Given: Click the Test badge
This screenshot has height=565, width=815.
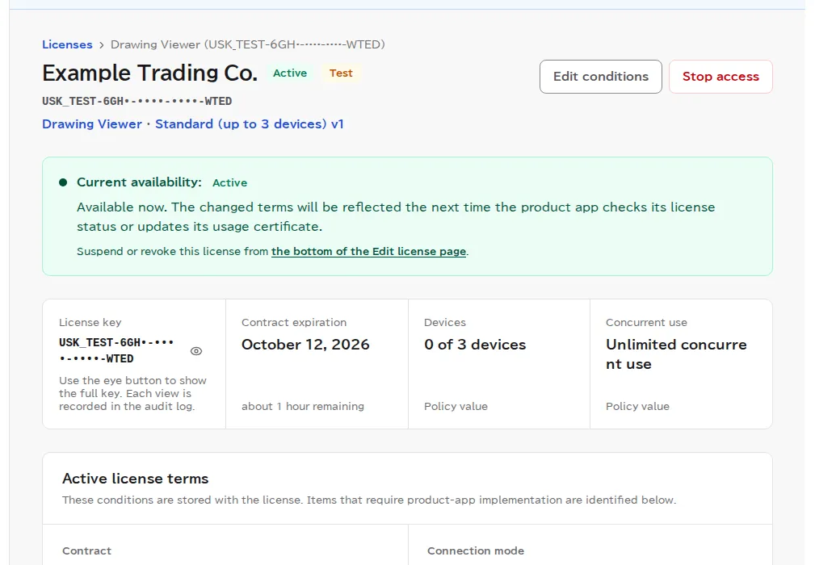Looking at the screenshot, I should pos(341,73).
